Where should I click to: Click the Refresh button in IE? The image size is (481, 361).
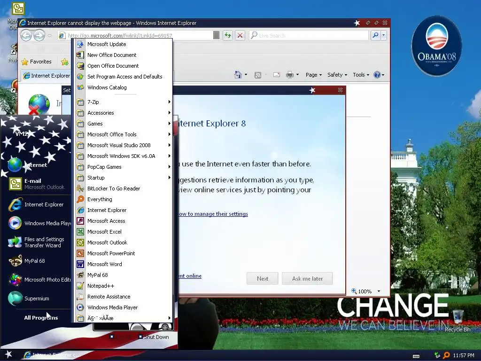click(x=228, y=36)
